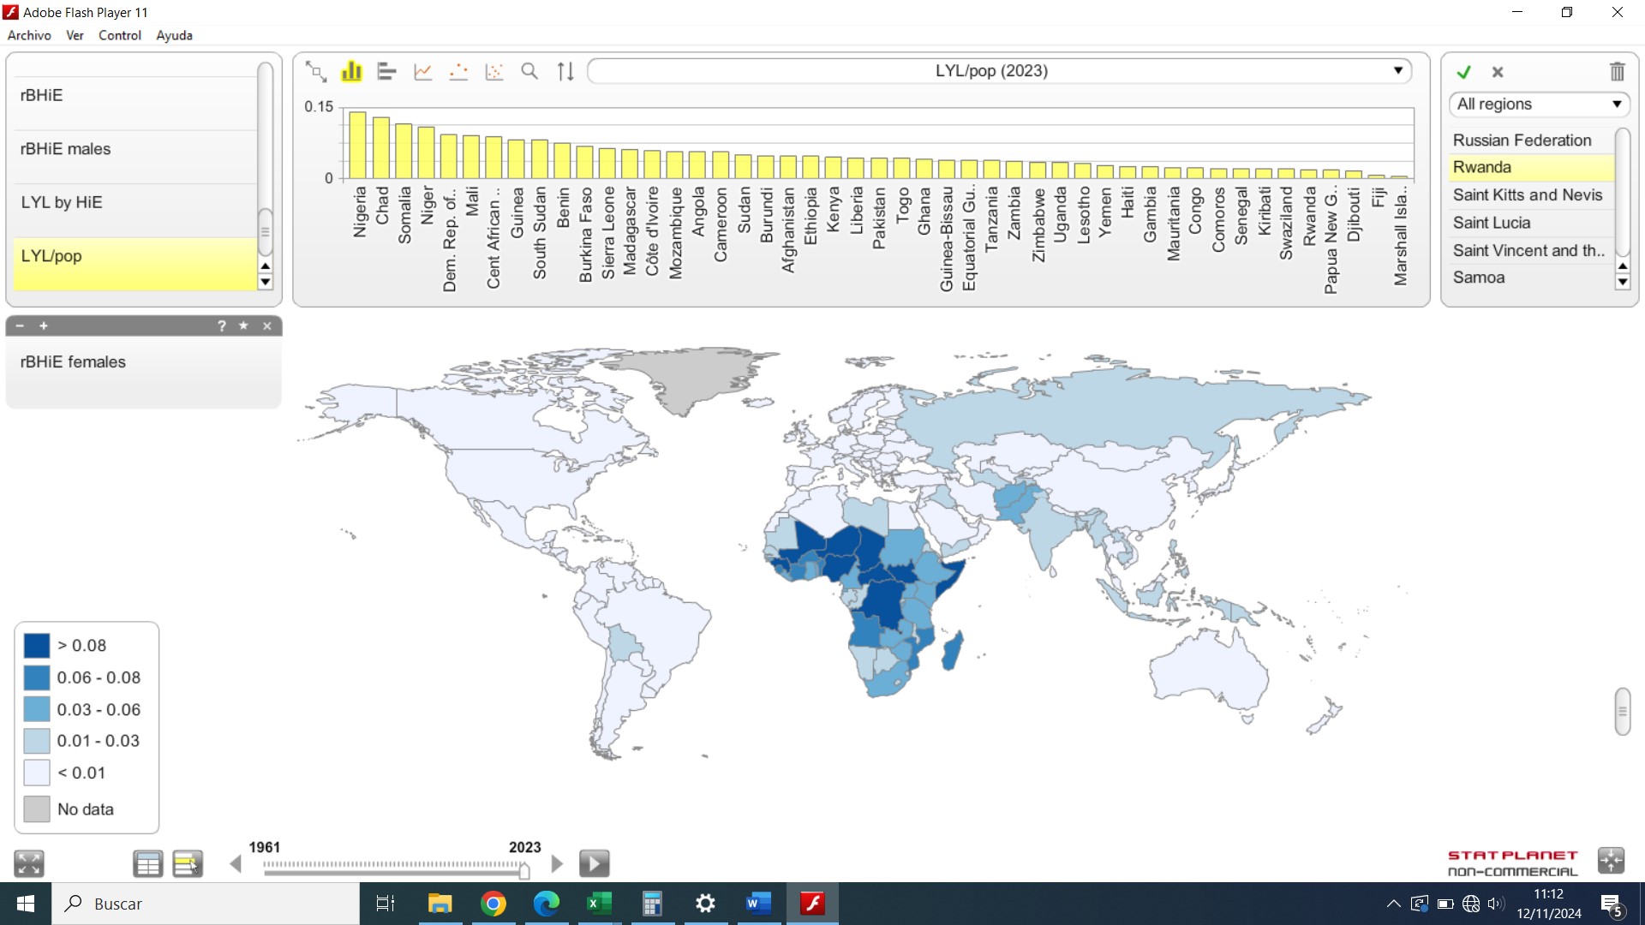
Task: Click indicator list down arrow
Action: click(x=266, y=282)
